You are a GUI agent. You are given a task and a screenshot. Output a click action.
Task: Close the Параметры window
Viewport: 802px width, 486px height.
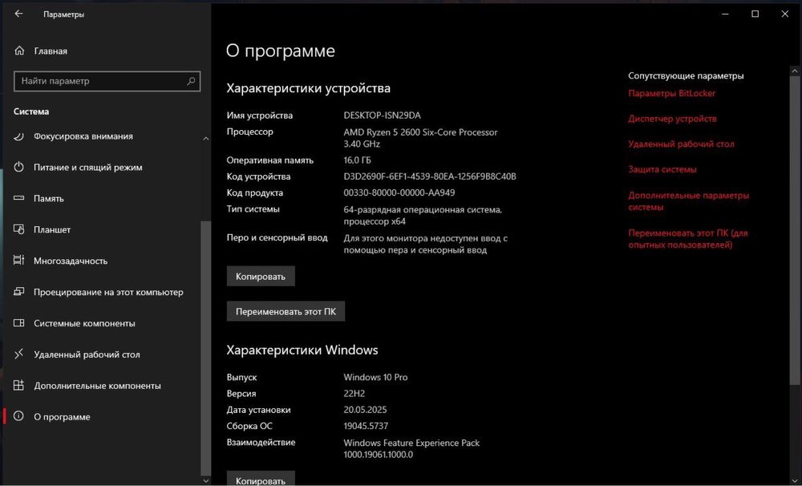coord(784,14)
